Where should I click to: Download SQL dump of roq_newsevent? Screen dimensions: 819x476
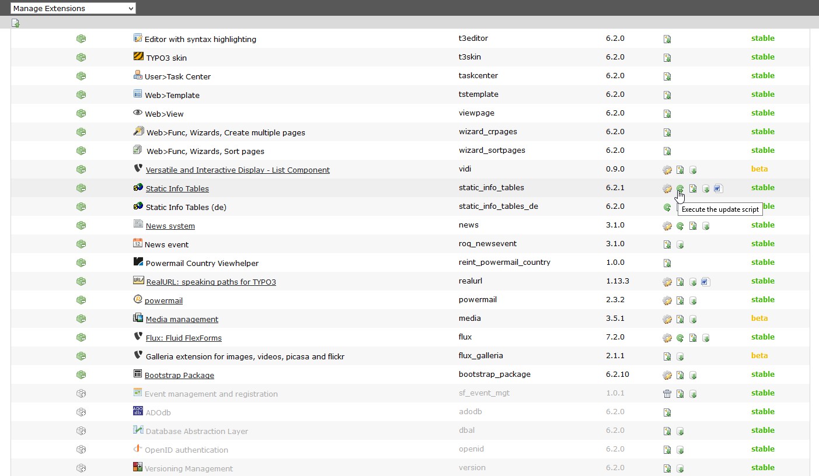[680, 245]
